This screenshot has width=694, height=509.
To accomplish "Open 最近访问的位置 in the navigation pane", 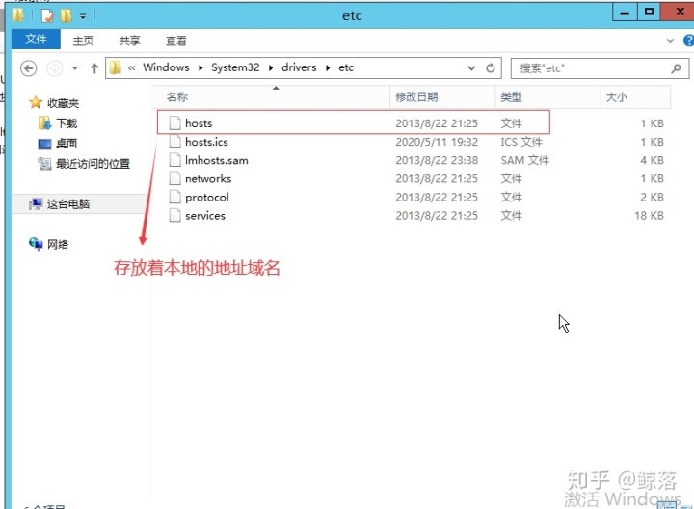I will (93, 164).
